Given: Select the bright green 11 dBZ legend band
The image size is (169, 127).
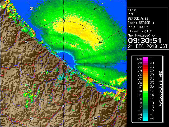Looking at the screenshot, I should (145, 95).
